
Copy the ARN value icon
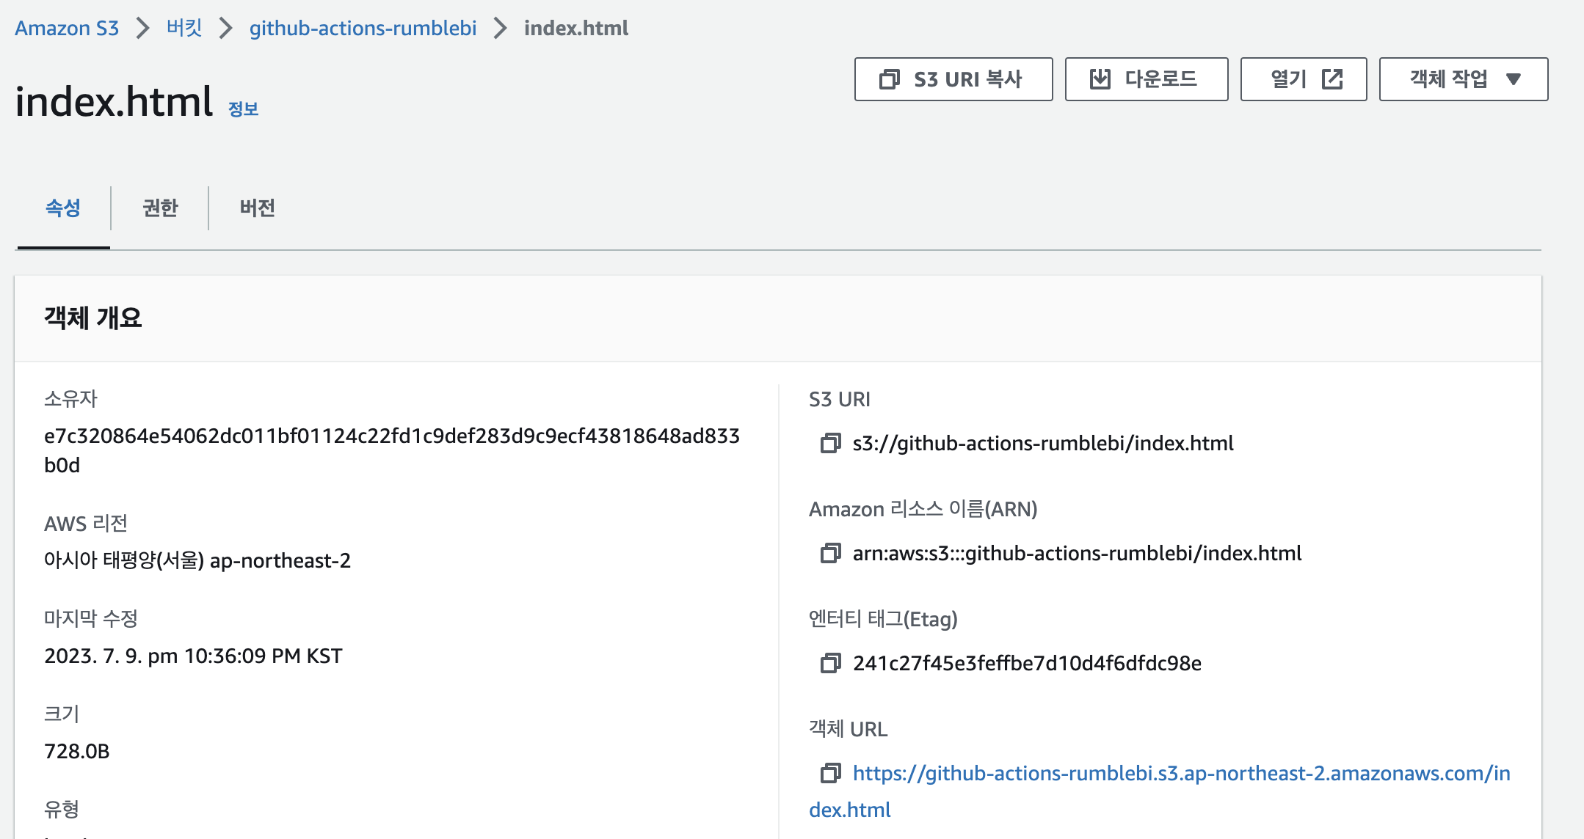(830, 553)
